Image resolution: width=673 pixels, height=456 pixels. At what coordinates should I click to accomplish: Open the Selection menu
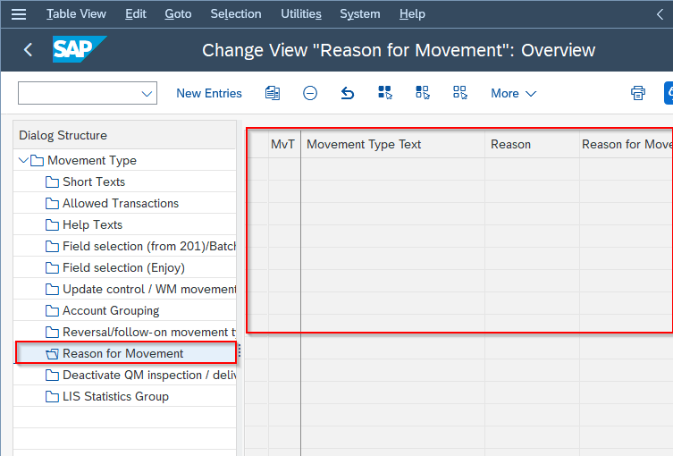click(236, 13)
